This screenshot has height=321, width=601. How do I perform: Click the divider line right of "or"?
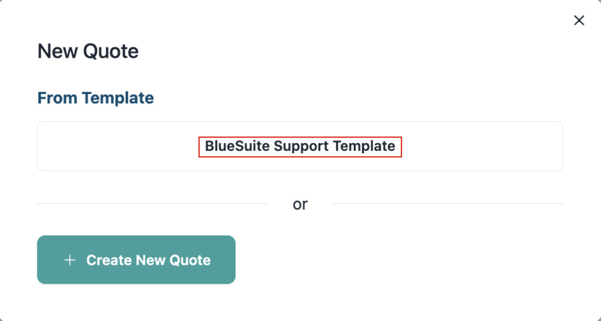[447, 203]
